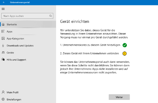Click the yellow warning status icon
The height and width of the screenshot is (103, 158).
[125, 53]
